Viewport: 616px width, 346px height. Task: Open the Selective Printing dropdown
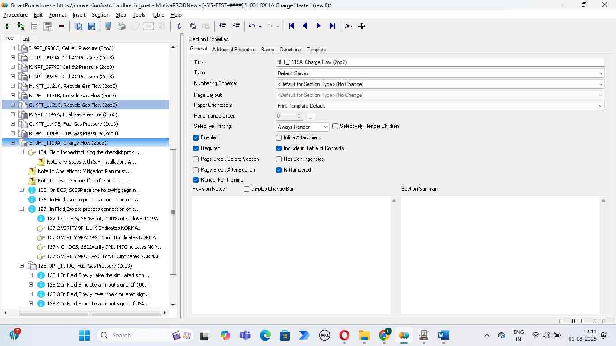tap(325, 127)
